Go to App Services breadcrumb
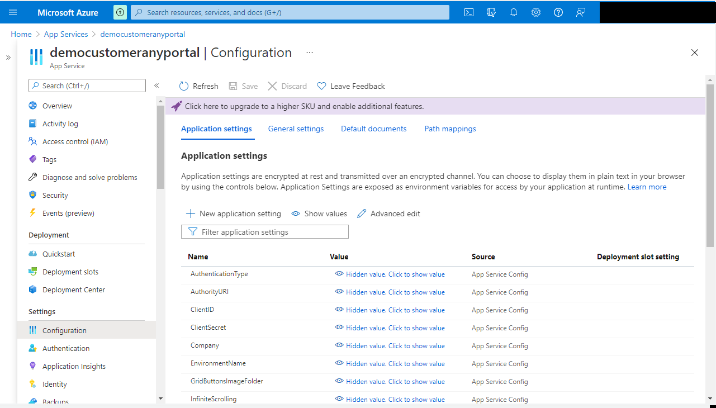 point(66,34)
